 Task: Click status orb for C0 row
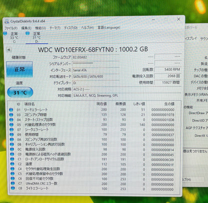pos(12,154)
